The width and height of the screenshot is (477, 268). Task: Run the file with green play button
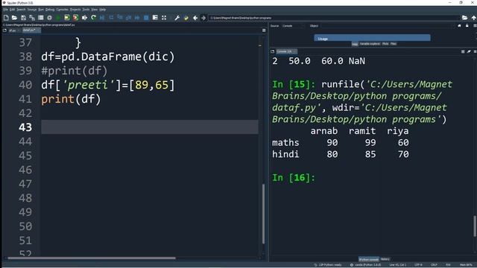click(x=58, y=18)
